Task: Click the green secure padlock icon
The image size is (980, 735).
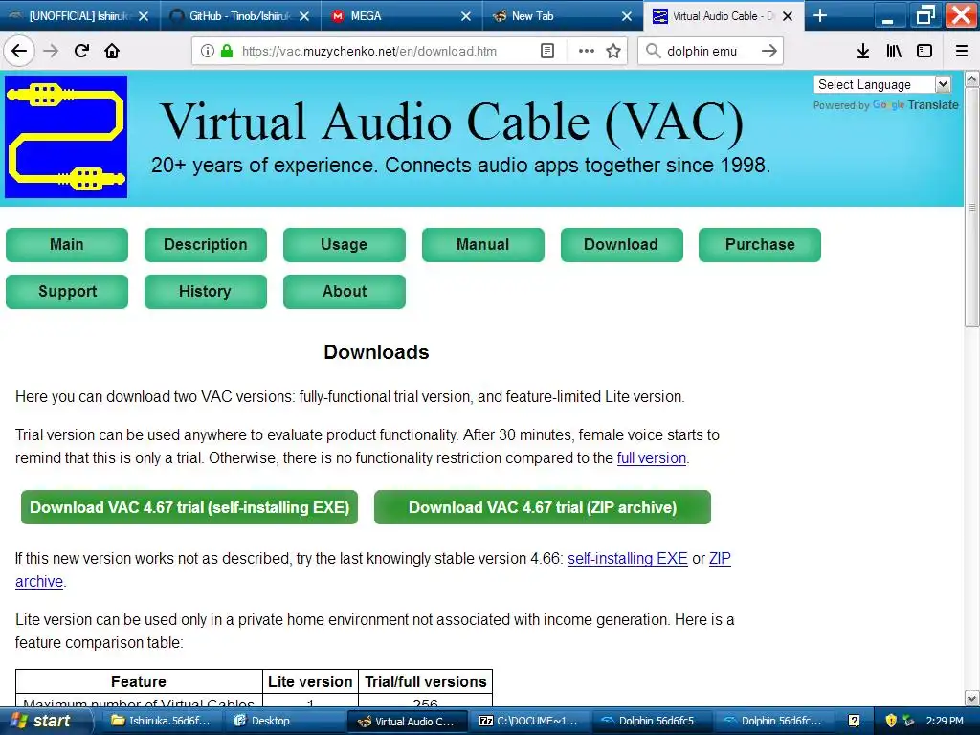Action: coord(227,52)
